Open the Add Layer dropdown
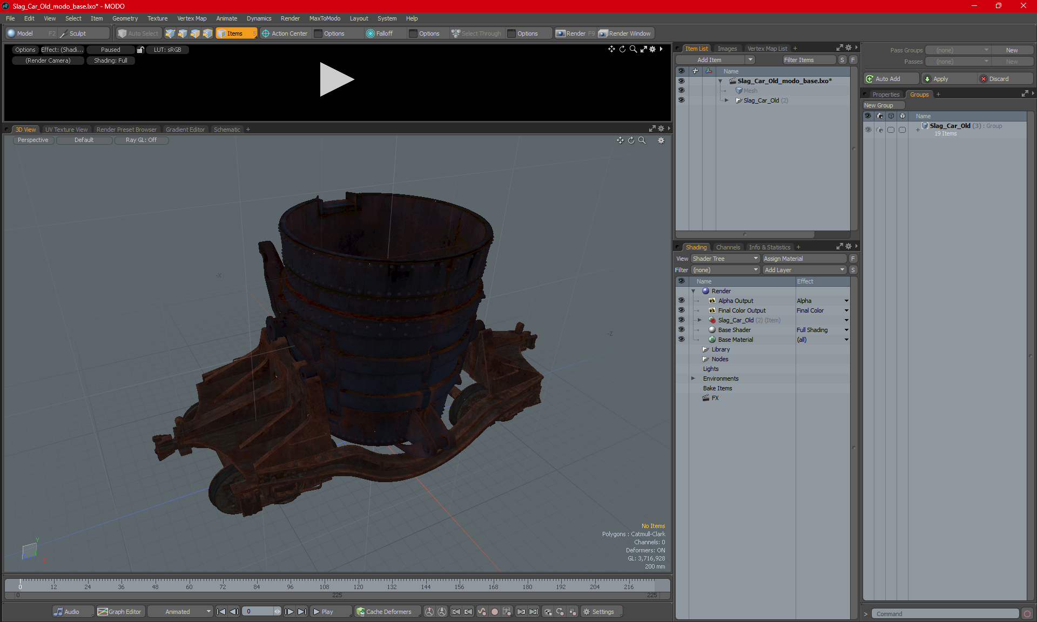 click(x=804, y=270)
